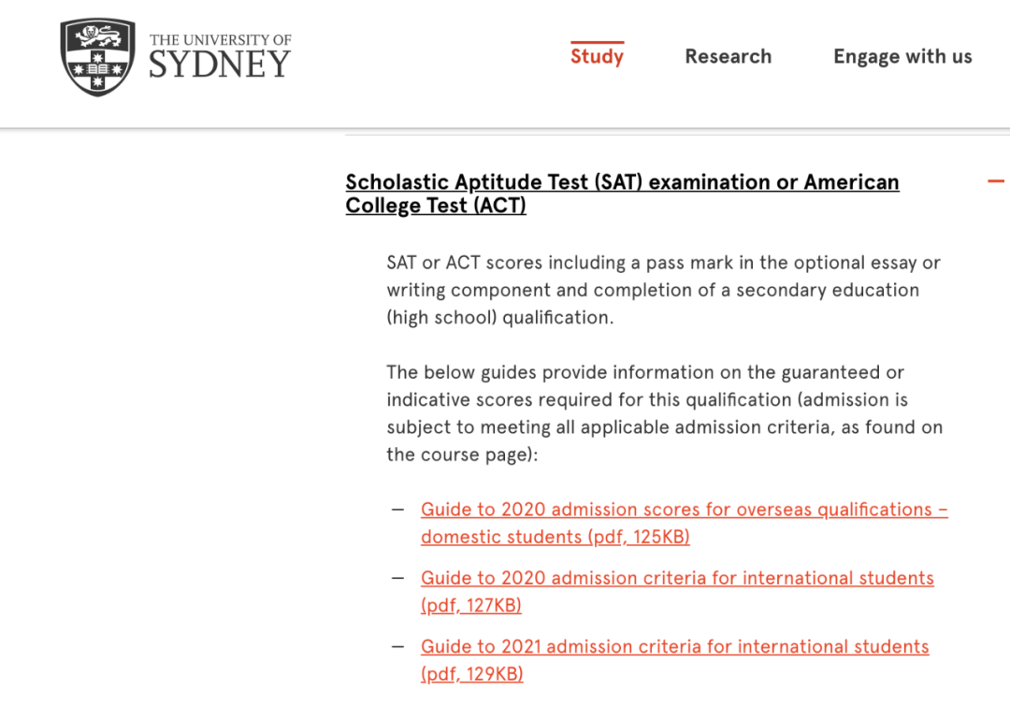
Task: Open the 2020 overseas qualifications admission scores guide
Action: tap(684, 510)
